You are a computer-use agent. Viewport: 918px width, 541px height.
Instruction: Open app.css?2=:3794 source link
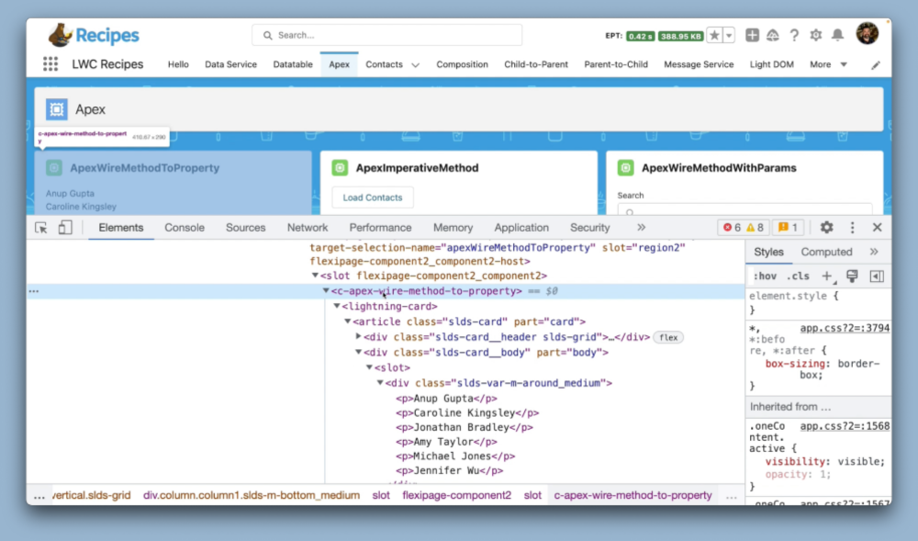(x=845, y=328)
